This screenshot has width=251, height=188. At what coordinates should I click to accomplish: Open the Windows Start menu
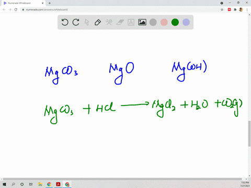[x=4, y=184]
